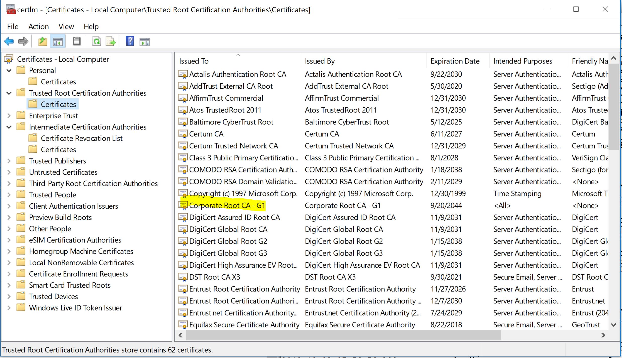Click the Up one level folder icon
The height and width of the screenshot is (358, 622).
(42, 41)
